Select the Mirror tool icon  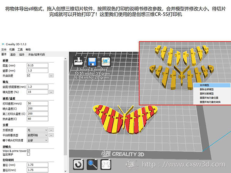tap(105, 164)
